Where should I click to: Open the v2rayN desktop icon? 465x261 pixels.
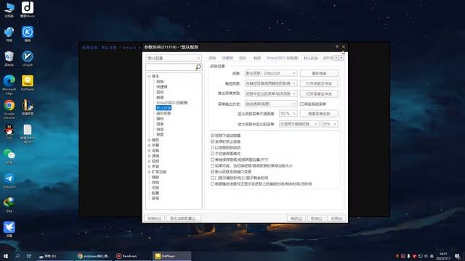pos(28,58)
